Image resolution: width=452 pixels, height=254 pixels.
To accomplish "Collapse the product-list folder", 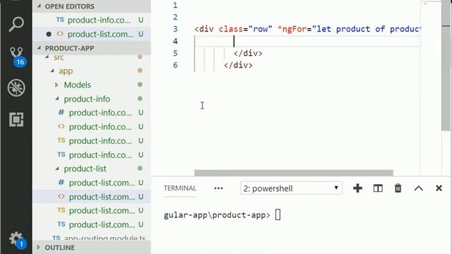I will (92, 169).
